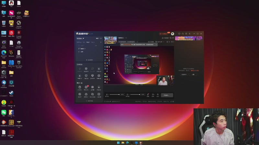Viewport: 259px width, 145px height.
Task: Click the 设置 button in the right panel
Action: click(x=193, y=74)
